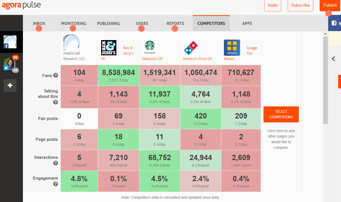Click the Greggs logo
Image resolution: width=341 pixels, height=202 pixels.
[232, 48]
